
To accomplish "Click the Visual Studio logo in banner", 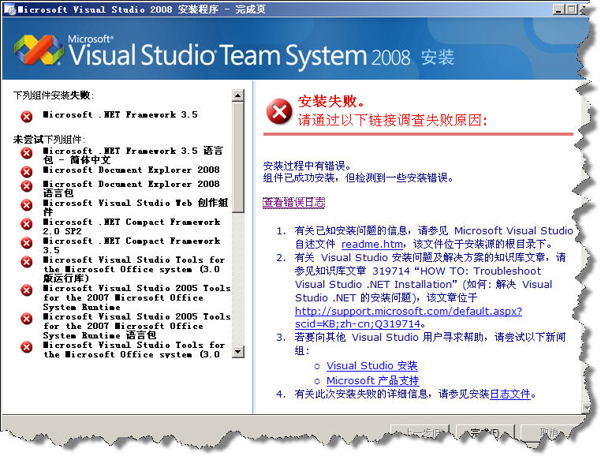I will 39,50.
